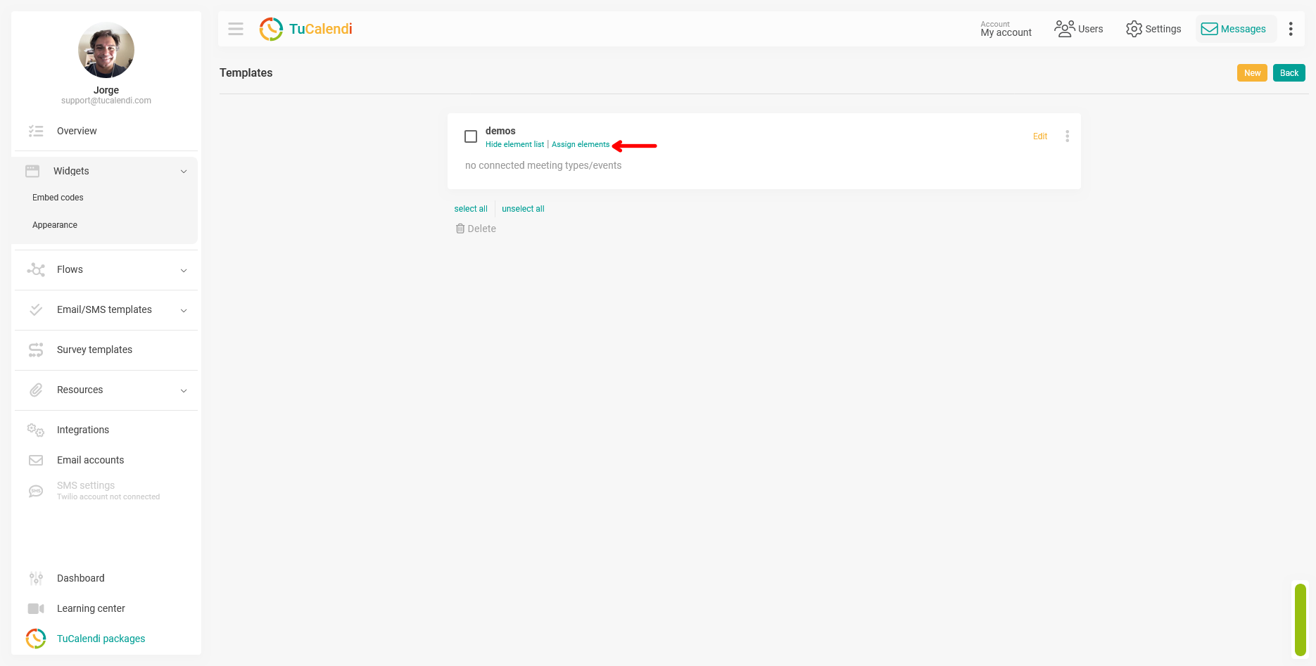Open Appearance submenu item

tap(55, 225)
